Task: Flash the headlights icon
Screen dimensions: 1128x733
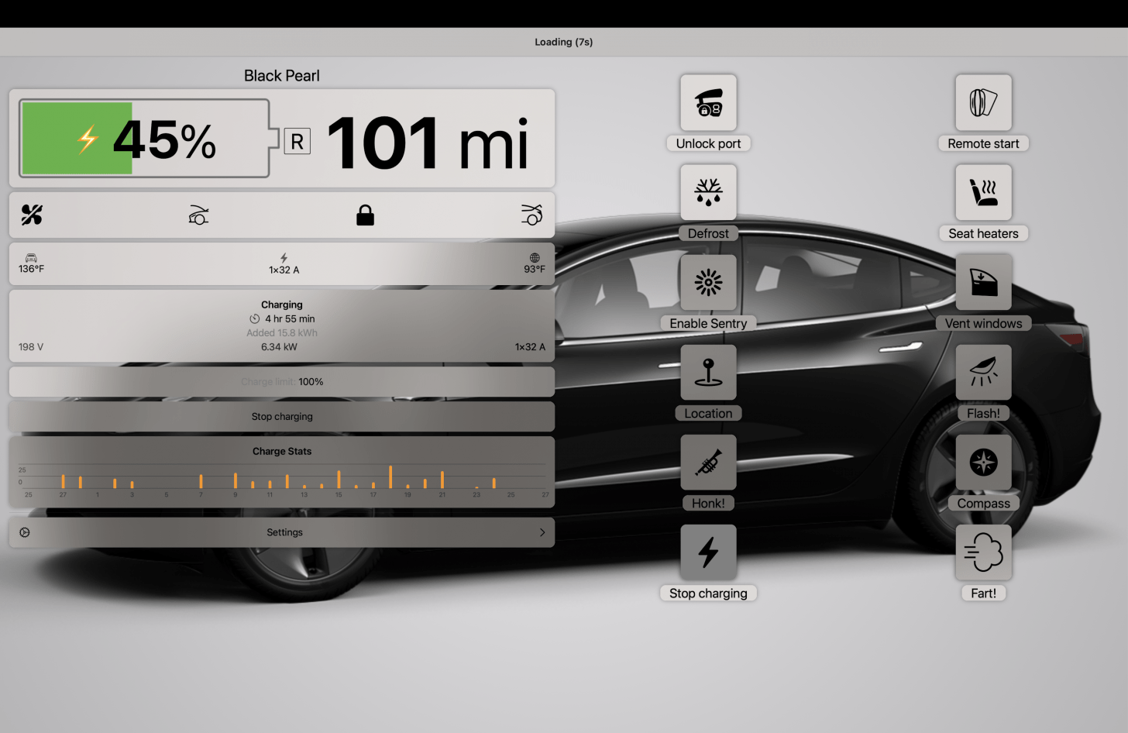Action: tap(983, 373)
